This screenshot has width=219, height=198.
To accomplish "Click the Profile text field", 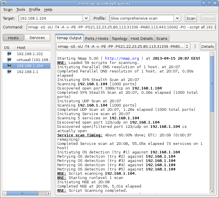I will (142, 18).
